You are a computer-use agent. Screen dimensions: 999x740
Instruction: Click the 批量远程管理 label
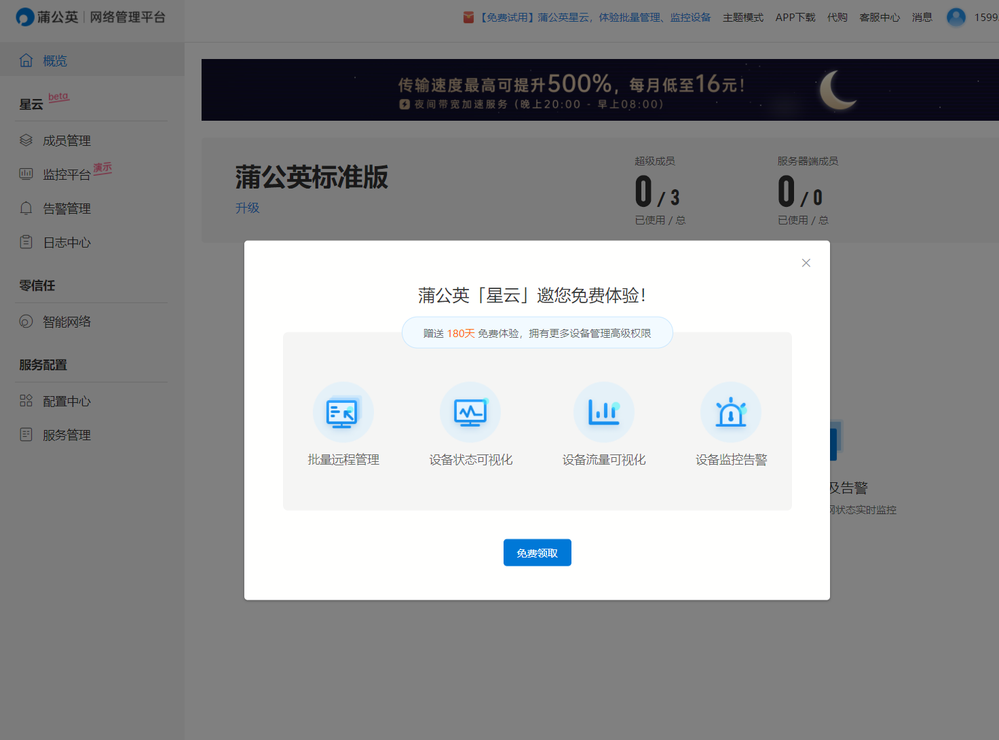(343, 460)
